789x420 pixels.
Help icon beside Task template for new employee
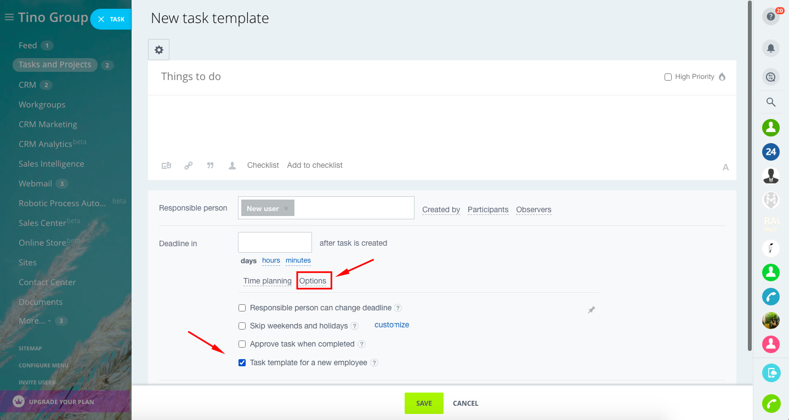374,363
